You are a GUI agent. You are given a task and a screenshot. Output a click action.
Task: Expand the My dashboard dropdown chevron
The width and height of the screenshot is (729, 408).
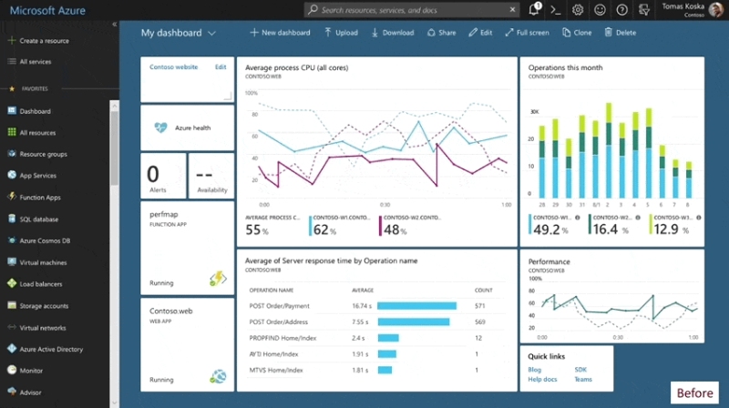[211, 33]
